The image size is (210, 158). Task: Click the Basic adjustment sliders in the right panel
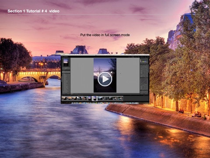[144, 71]
